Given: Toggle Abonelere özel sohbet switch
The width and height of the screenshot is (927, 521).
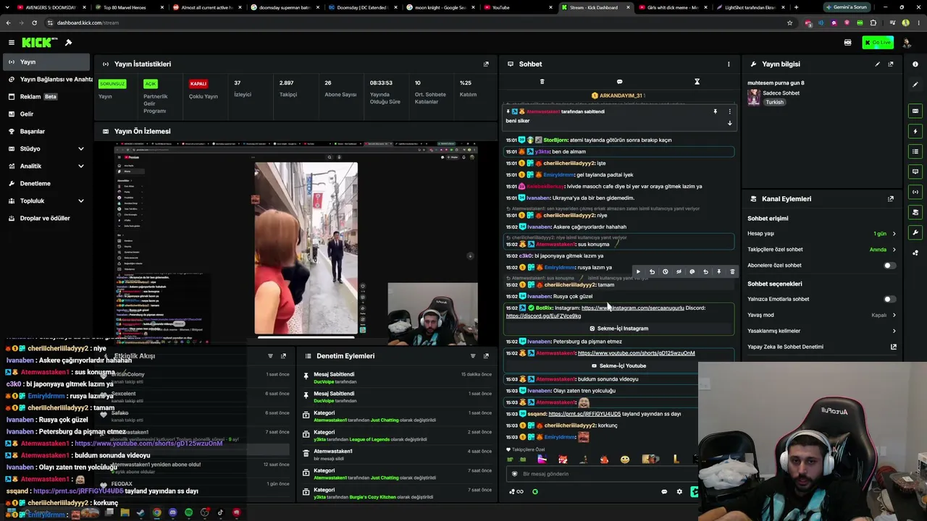Looking at the screenshot, I should (889, 266).
